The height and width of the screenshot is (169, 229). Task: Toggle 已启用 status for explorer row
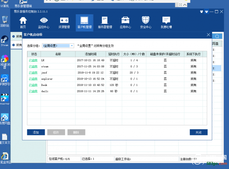pyautogui.click(x=33, y=79)
